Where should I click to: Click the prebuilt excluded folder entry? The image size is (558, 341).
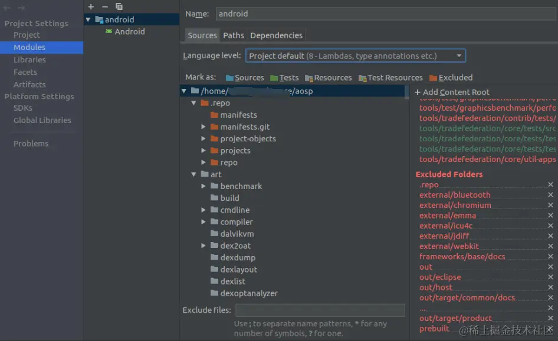434,329
